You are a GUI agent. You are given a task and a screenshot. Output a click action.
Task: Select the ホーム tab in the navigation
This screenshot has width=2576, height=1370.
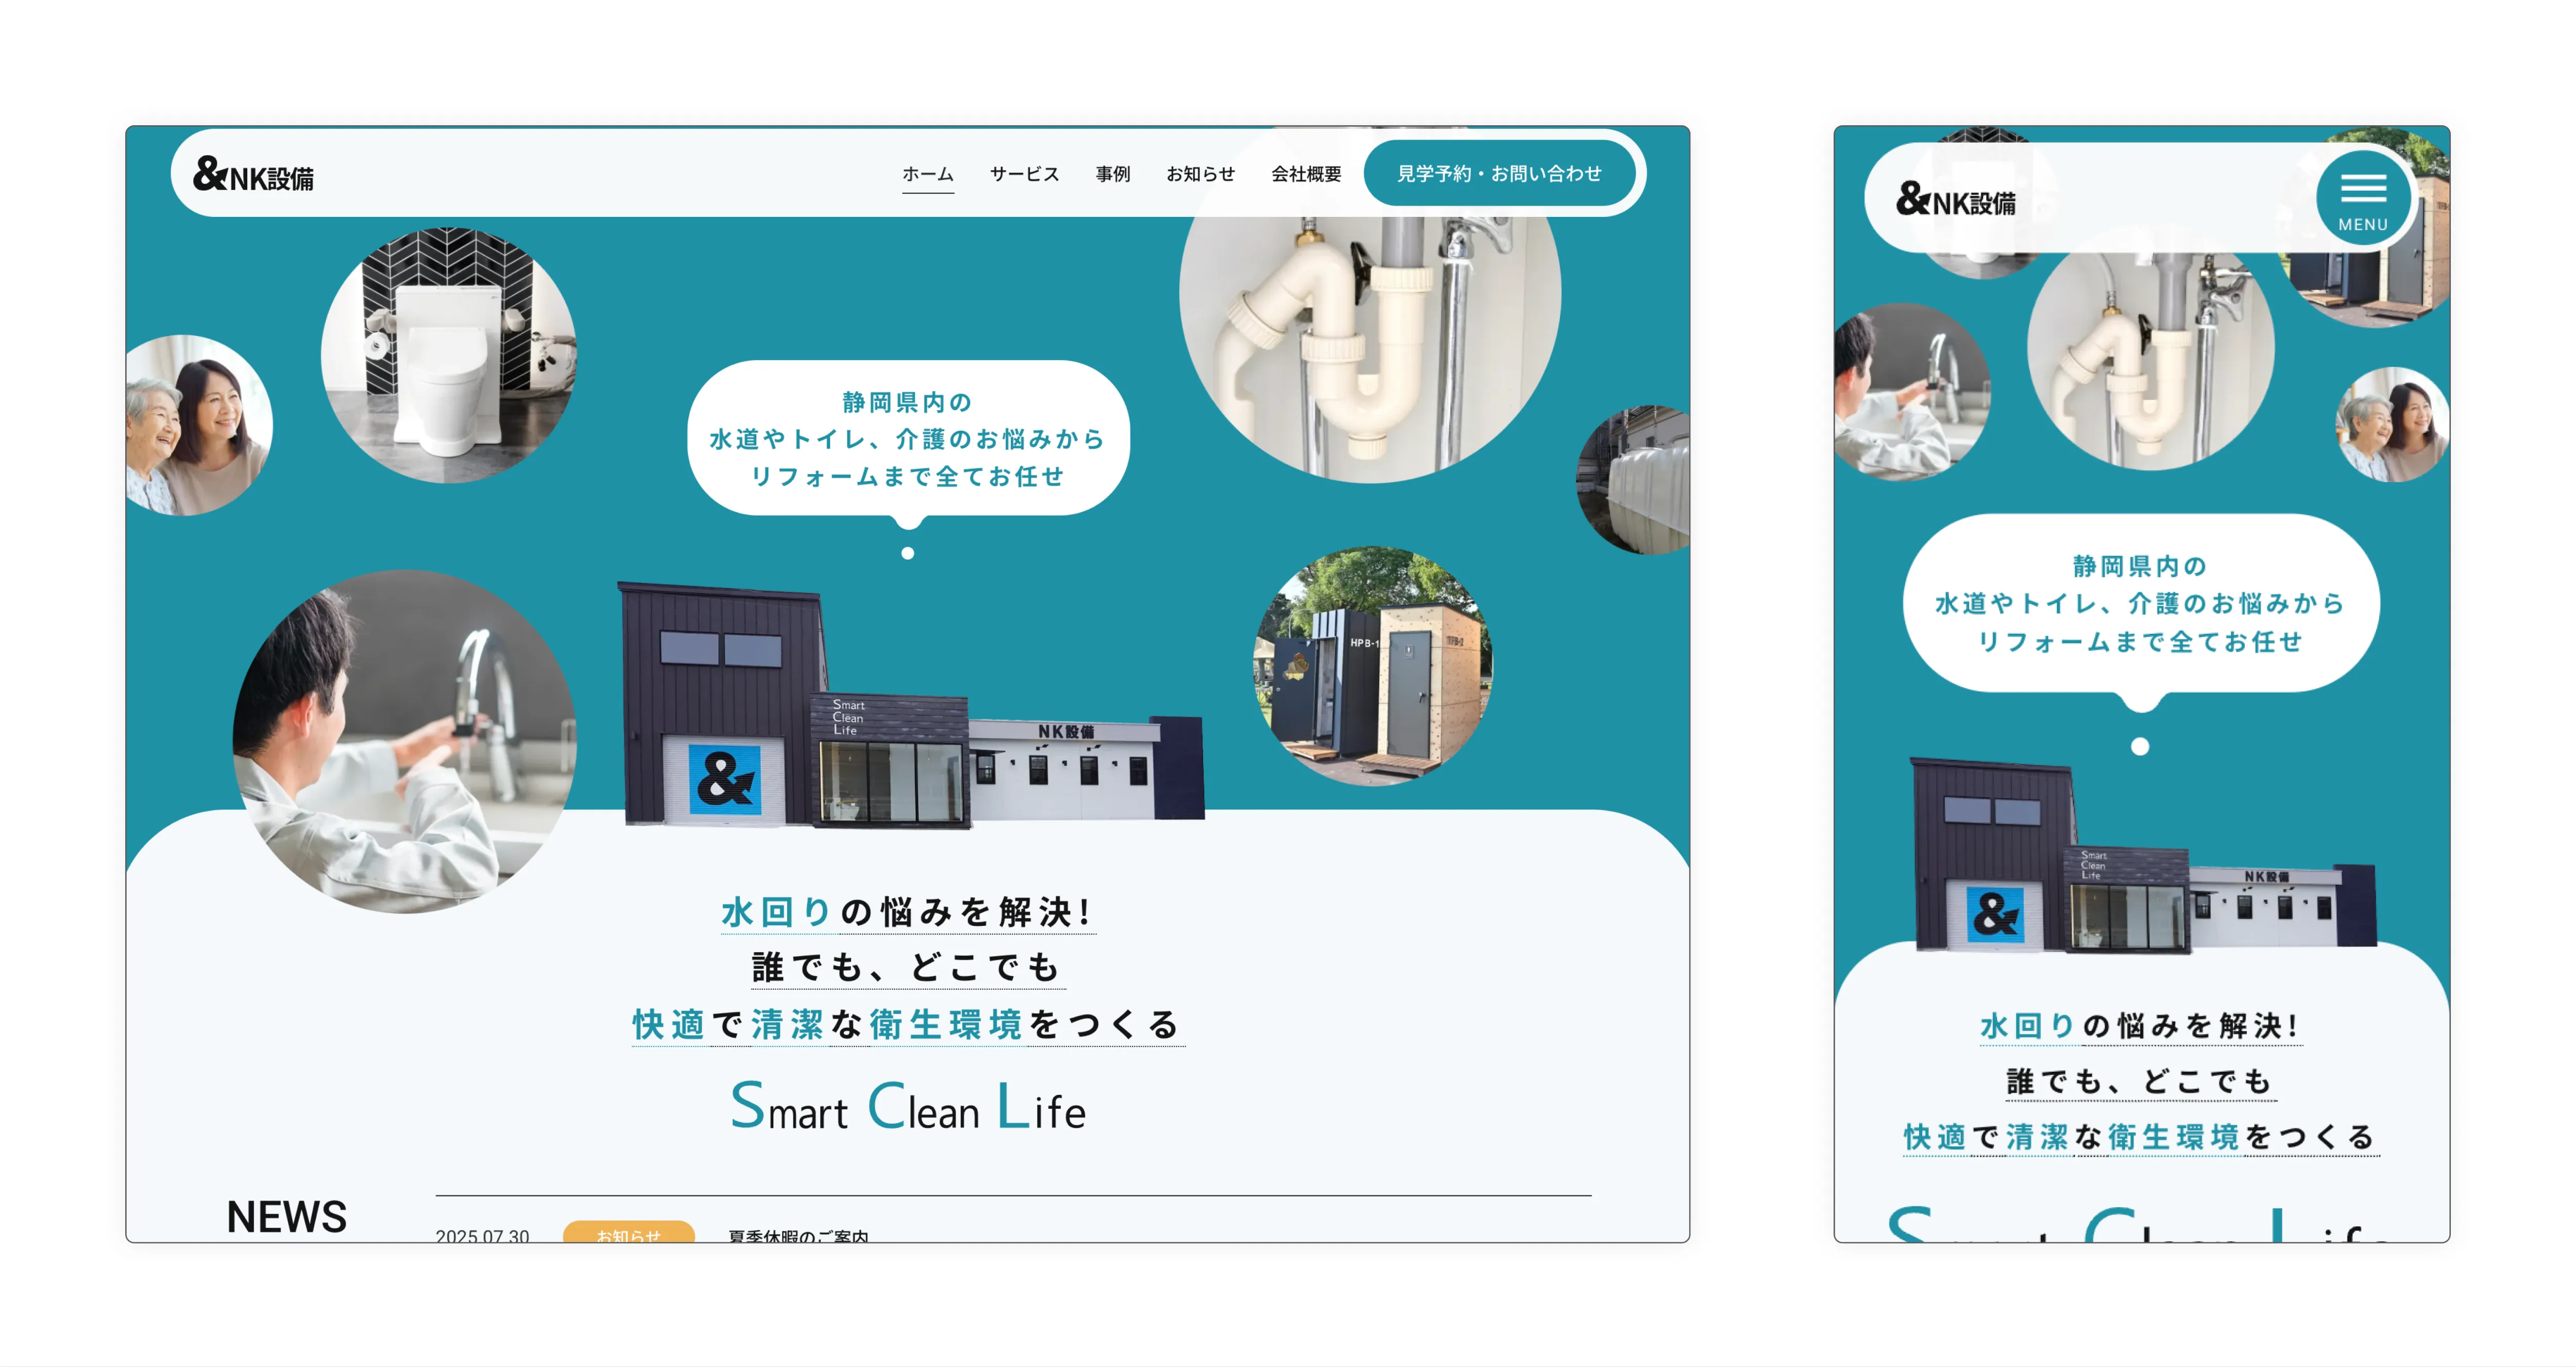(928, 173)
